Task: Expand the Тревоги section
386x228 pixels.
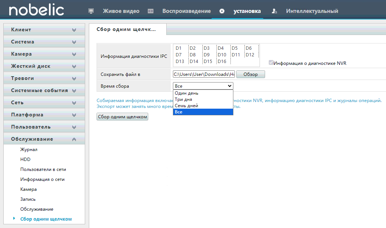Action: [44, 78]
